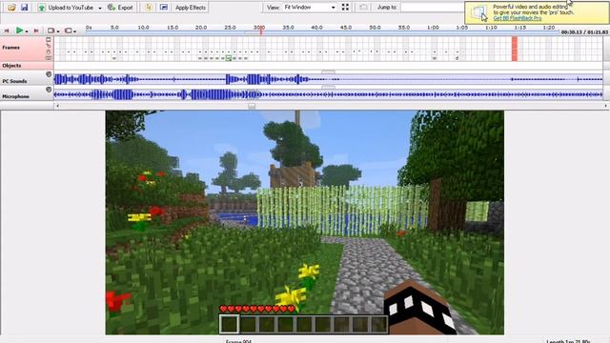
Task: Click the Export button
Action: [120, 8]
